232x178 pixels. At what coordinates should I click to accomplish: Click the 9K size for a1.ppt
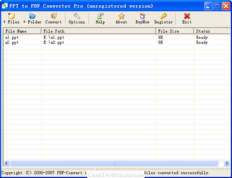click(x=161, y=37)
